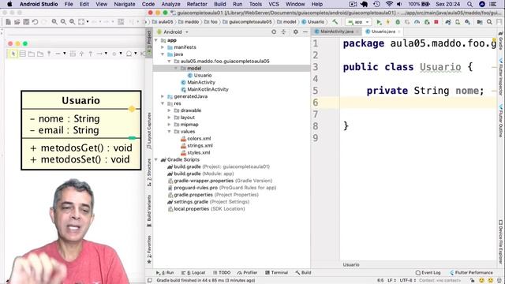Hide the Project panel with minus icon
This screenshot has width=505, height=284.
[x=305, y=32]
